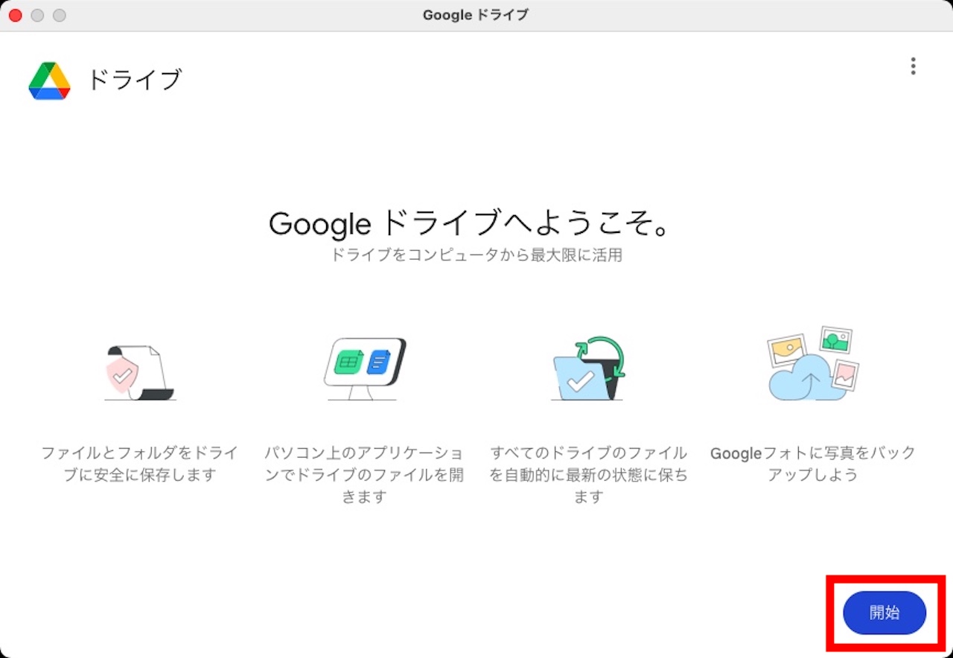This screenshot has width=953, height=658.
Task: Click text Googleフォトに写真をバックアップしよう
Action: [813, 463]
